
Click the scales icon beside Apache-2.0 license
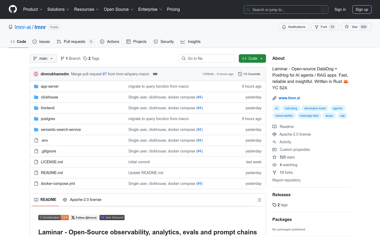pyautogui.click(x=274, y=134)
